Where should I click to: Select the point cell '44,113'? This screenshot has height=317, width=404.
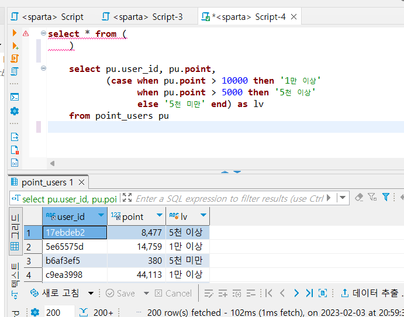tap(137, 275)
